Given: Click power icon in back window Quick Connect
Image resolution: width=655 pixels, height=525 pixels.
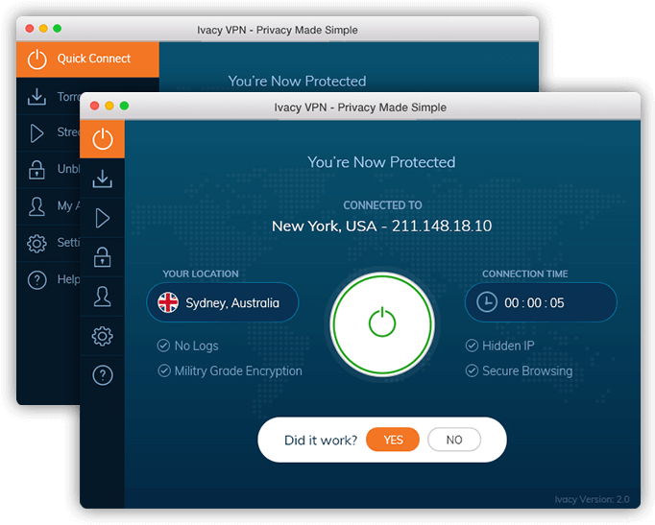Looking at the screenshot, I should (x=37, y=59).
